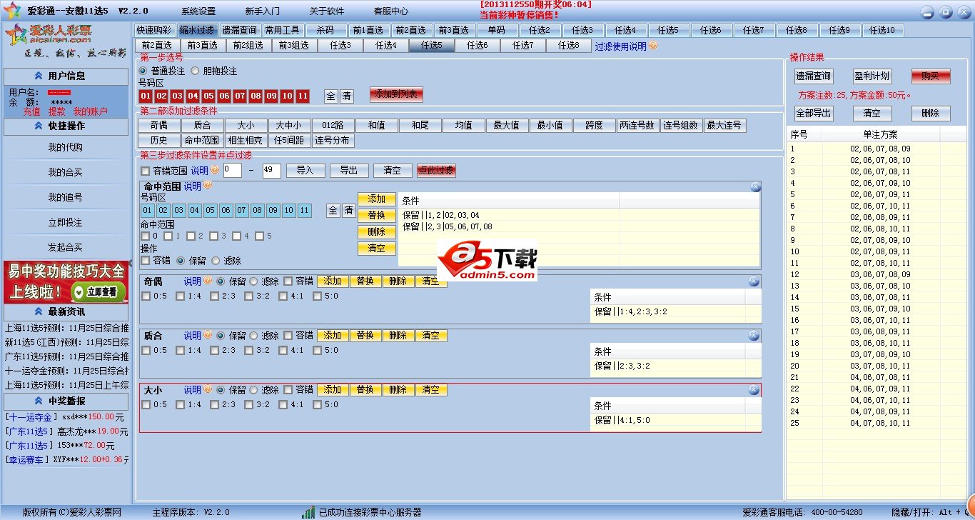Click the red 添加到列表 button

pos(397,94)
